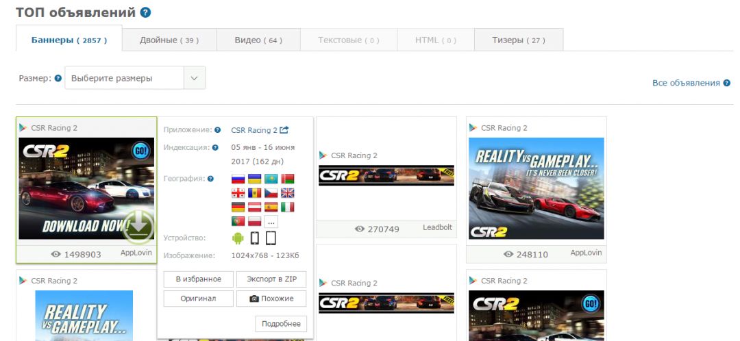Switch to the HTML (0) tab
Viewport: 740px width, 341px height.
pos(436,40)
